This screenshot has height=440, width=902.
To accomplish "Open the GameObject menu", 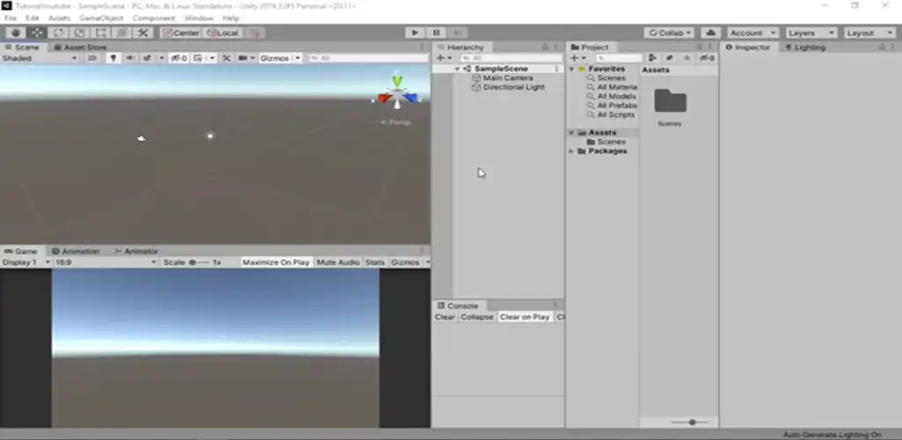I will click(101, 18).
